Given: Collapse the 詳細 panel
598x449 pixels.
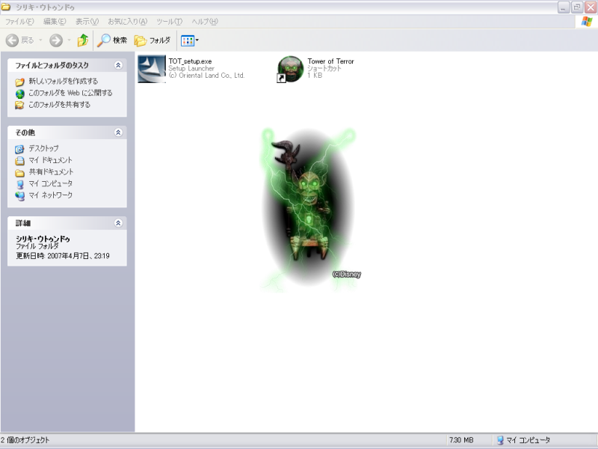Looking at the screenshot, I should click(118, 223).
